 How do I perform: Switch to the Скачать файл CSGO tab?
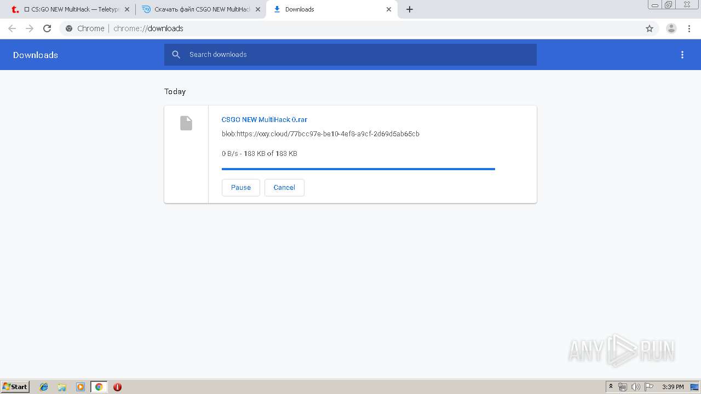(201, 9)
